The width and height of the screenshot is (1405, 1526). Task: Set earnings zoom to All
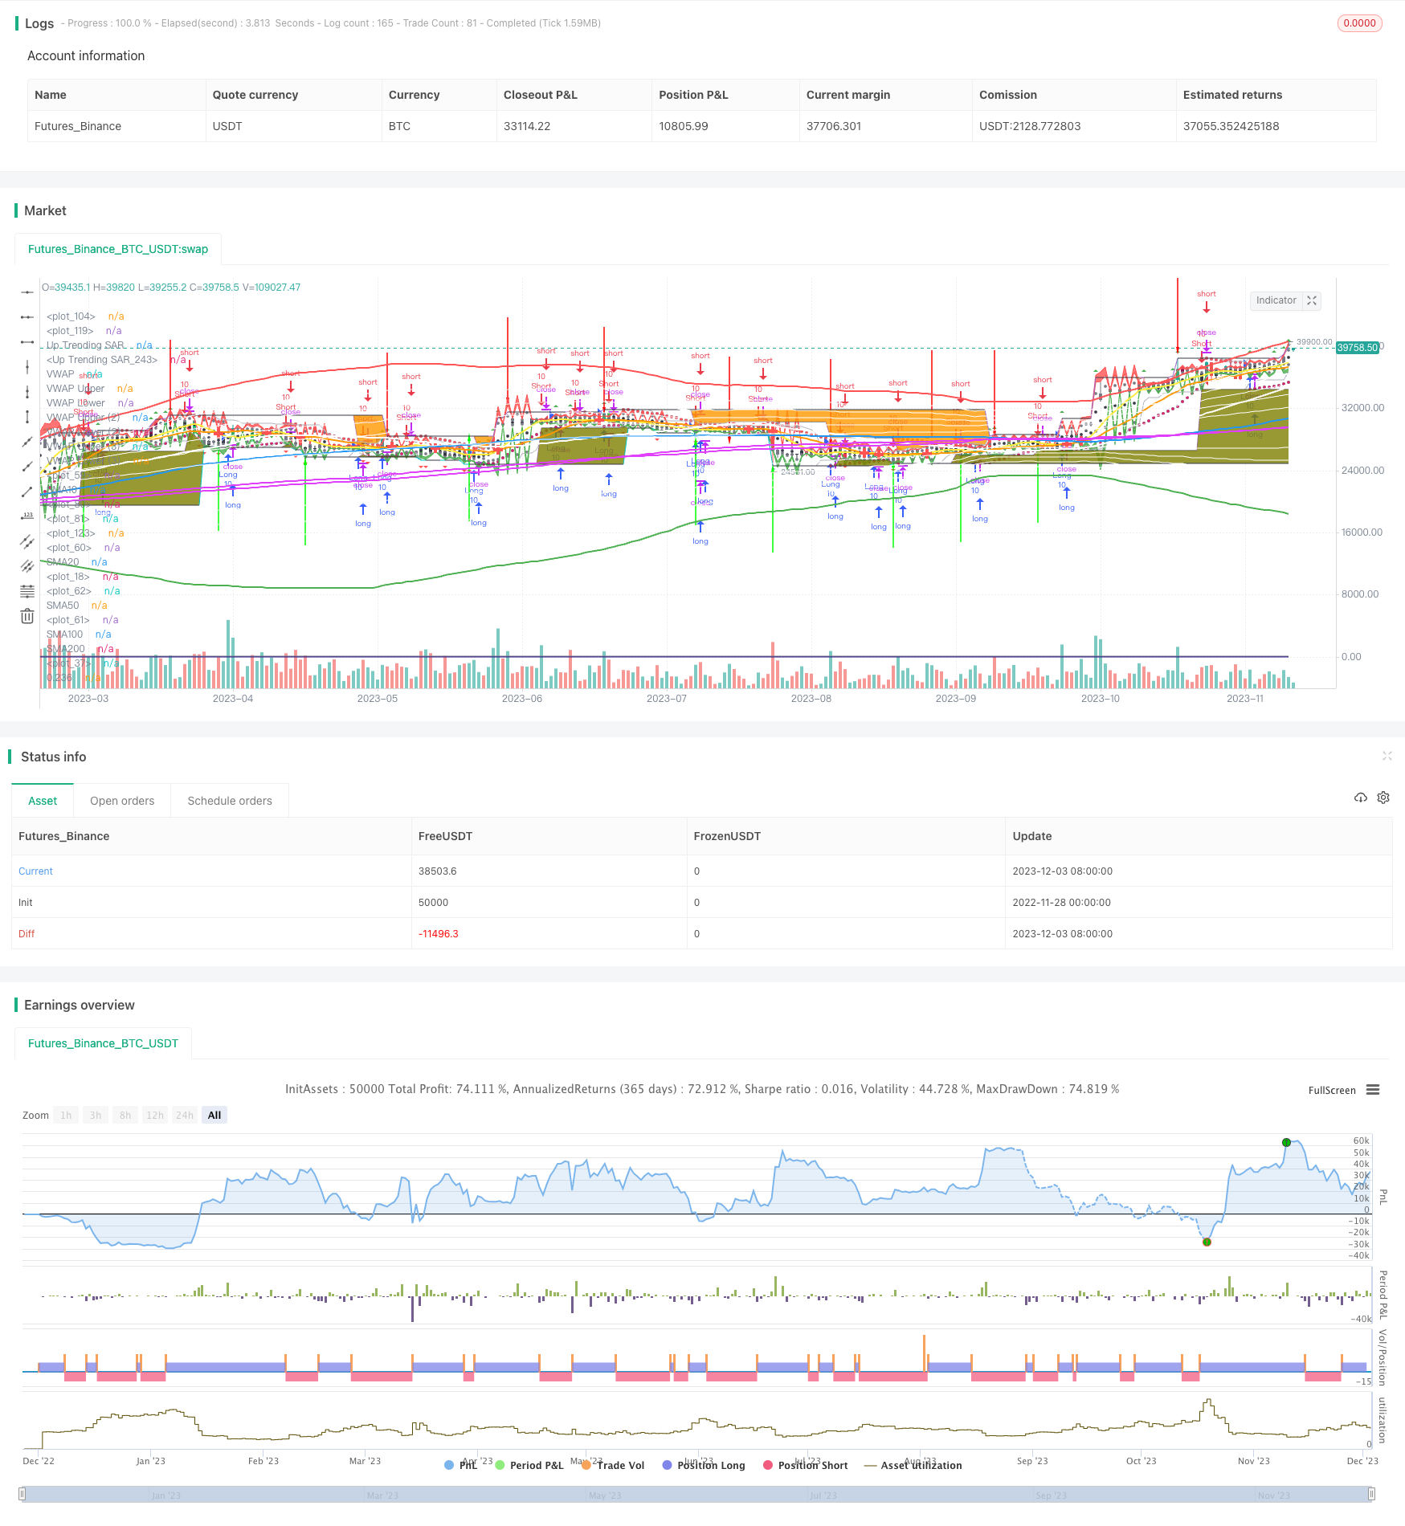214,1115
